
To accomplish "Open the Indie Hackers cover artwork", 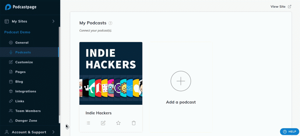I will click(111, 73).
